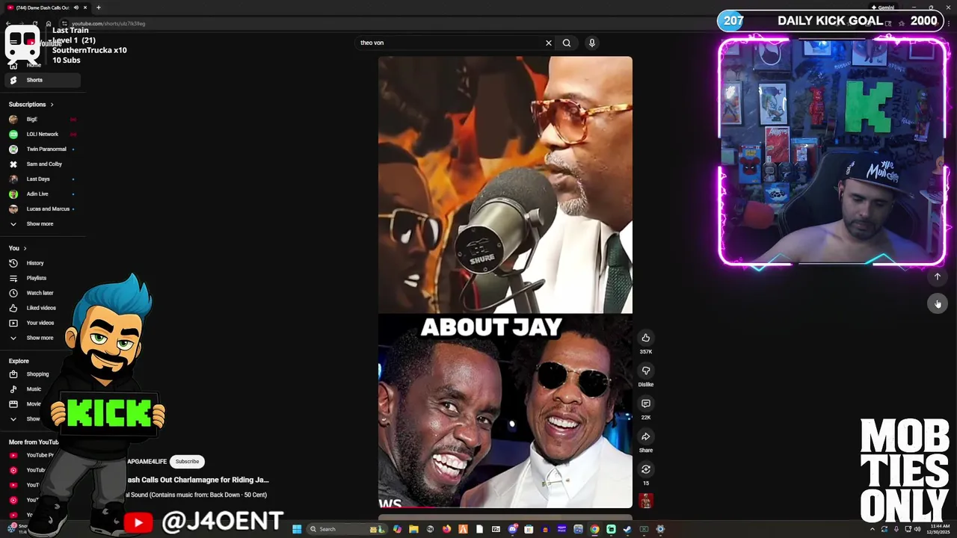This screenshot has width=957, height=538.
Task: Open BigE subscription channel
Action: [x=41, y=119]
